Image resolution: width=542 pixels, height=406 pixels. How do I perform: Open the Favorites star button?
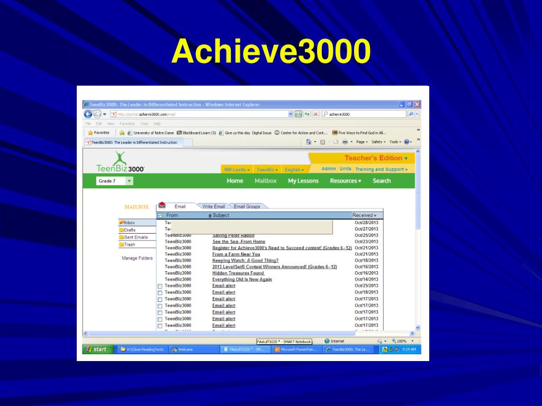pyautogui.click(x=99, y=133)
